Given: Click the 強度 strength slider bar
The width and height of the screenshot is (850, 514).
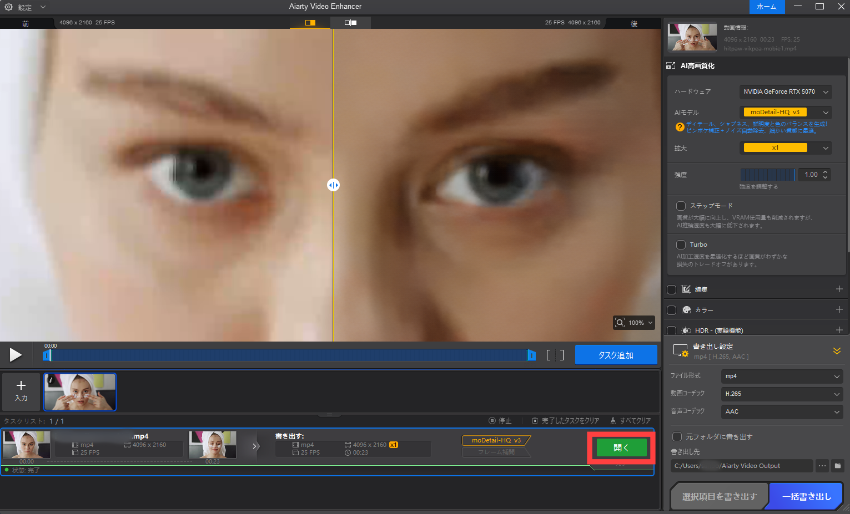Looking at the screenshot, I should [767, 175].
